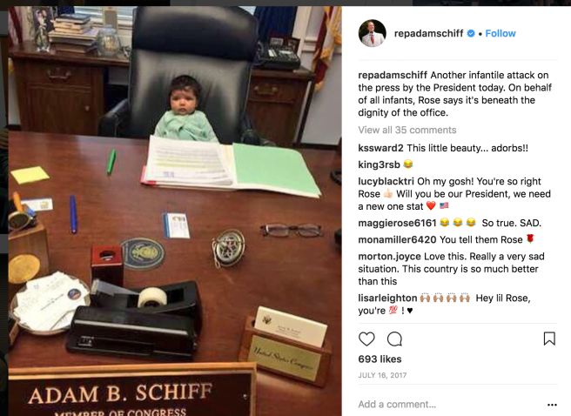Open the morton.joyce commenter profile
This screenshot has height=416, width=571.
pyautogui.click(x=389, y=256)
